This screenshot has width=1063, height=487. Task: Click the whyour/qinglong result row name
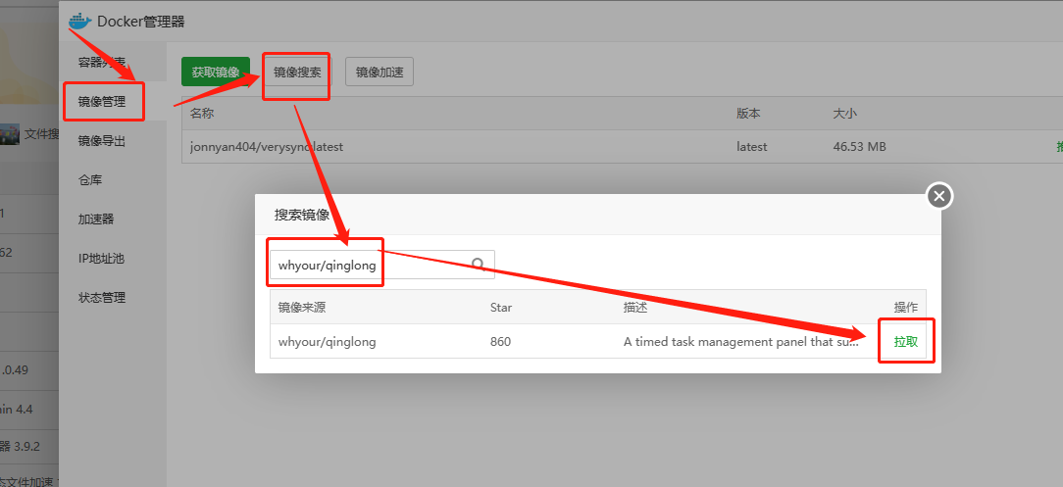click(x=327, y=342)
